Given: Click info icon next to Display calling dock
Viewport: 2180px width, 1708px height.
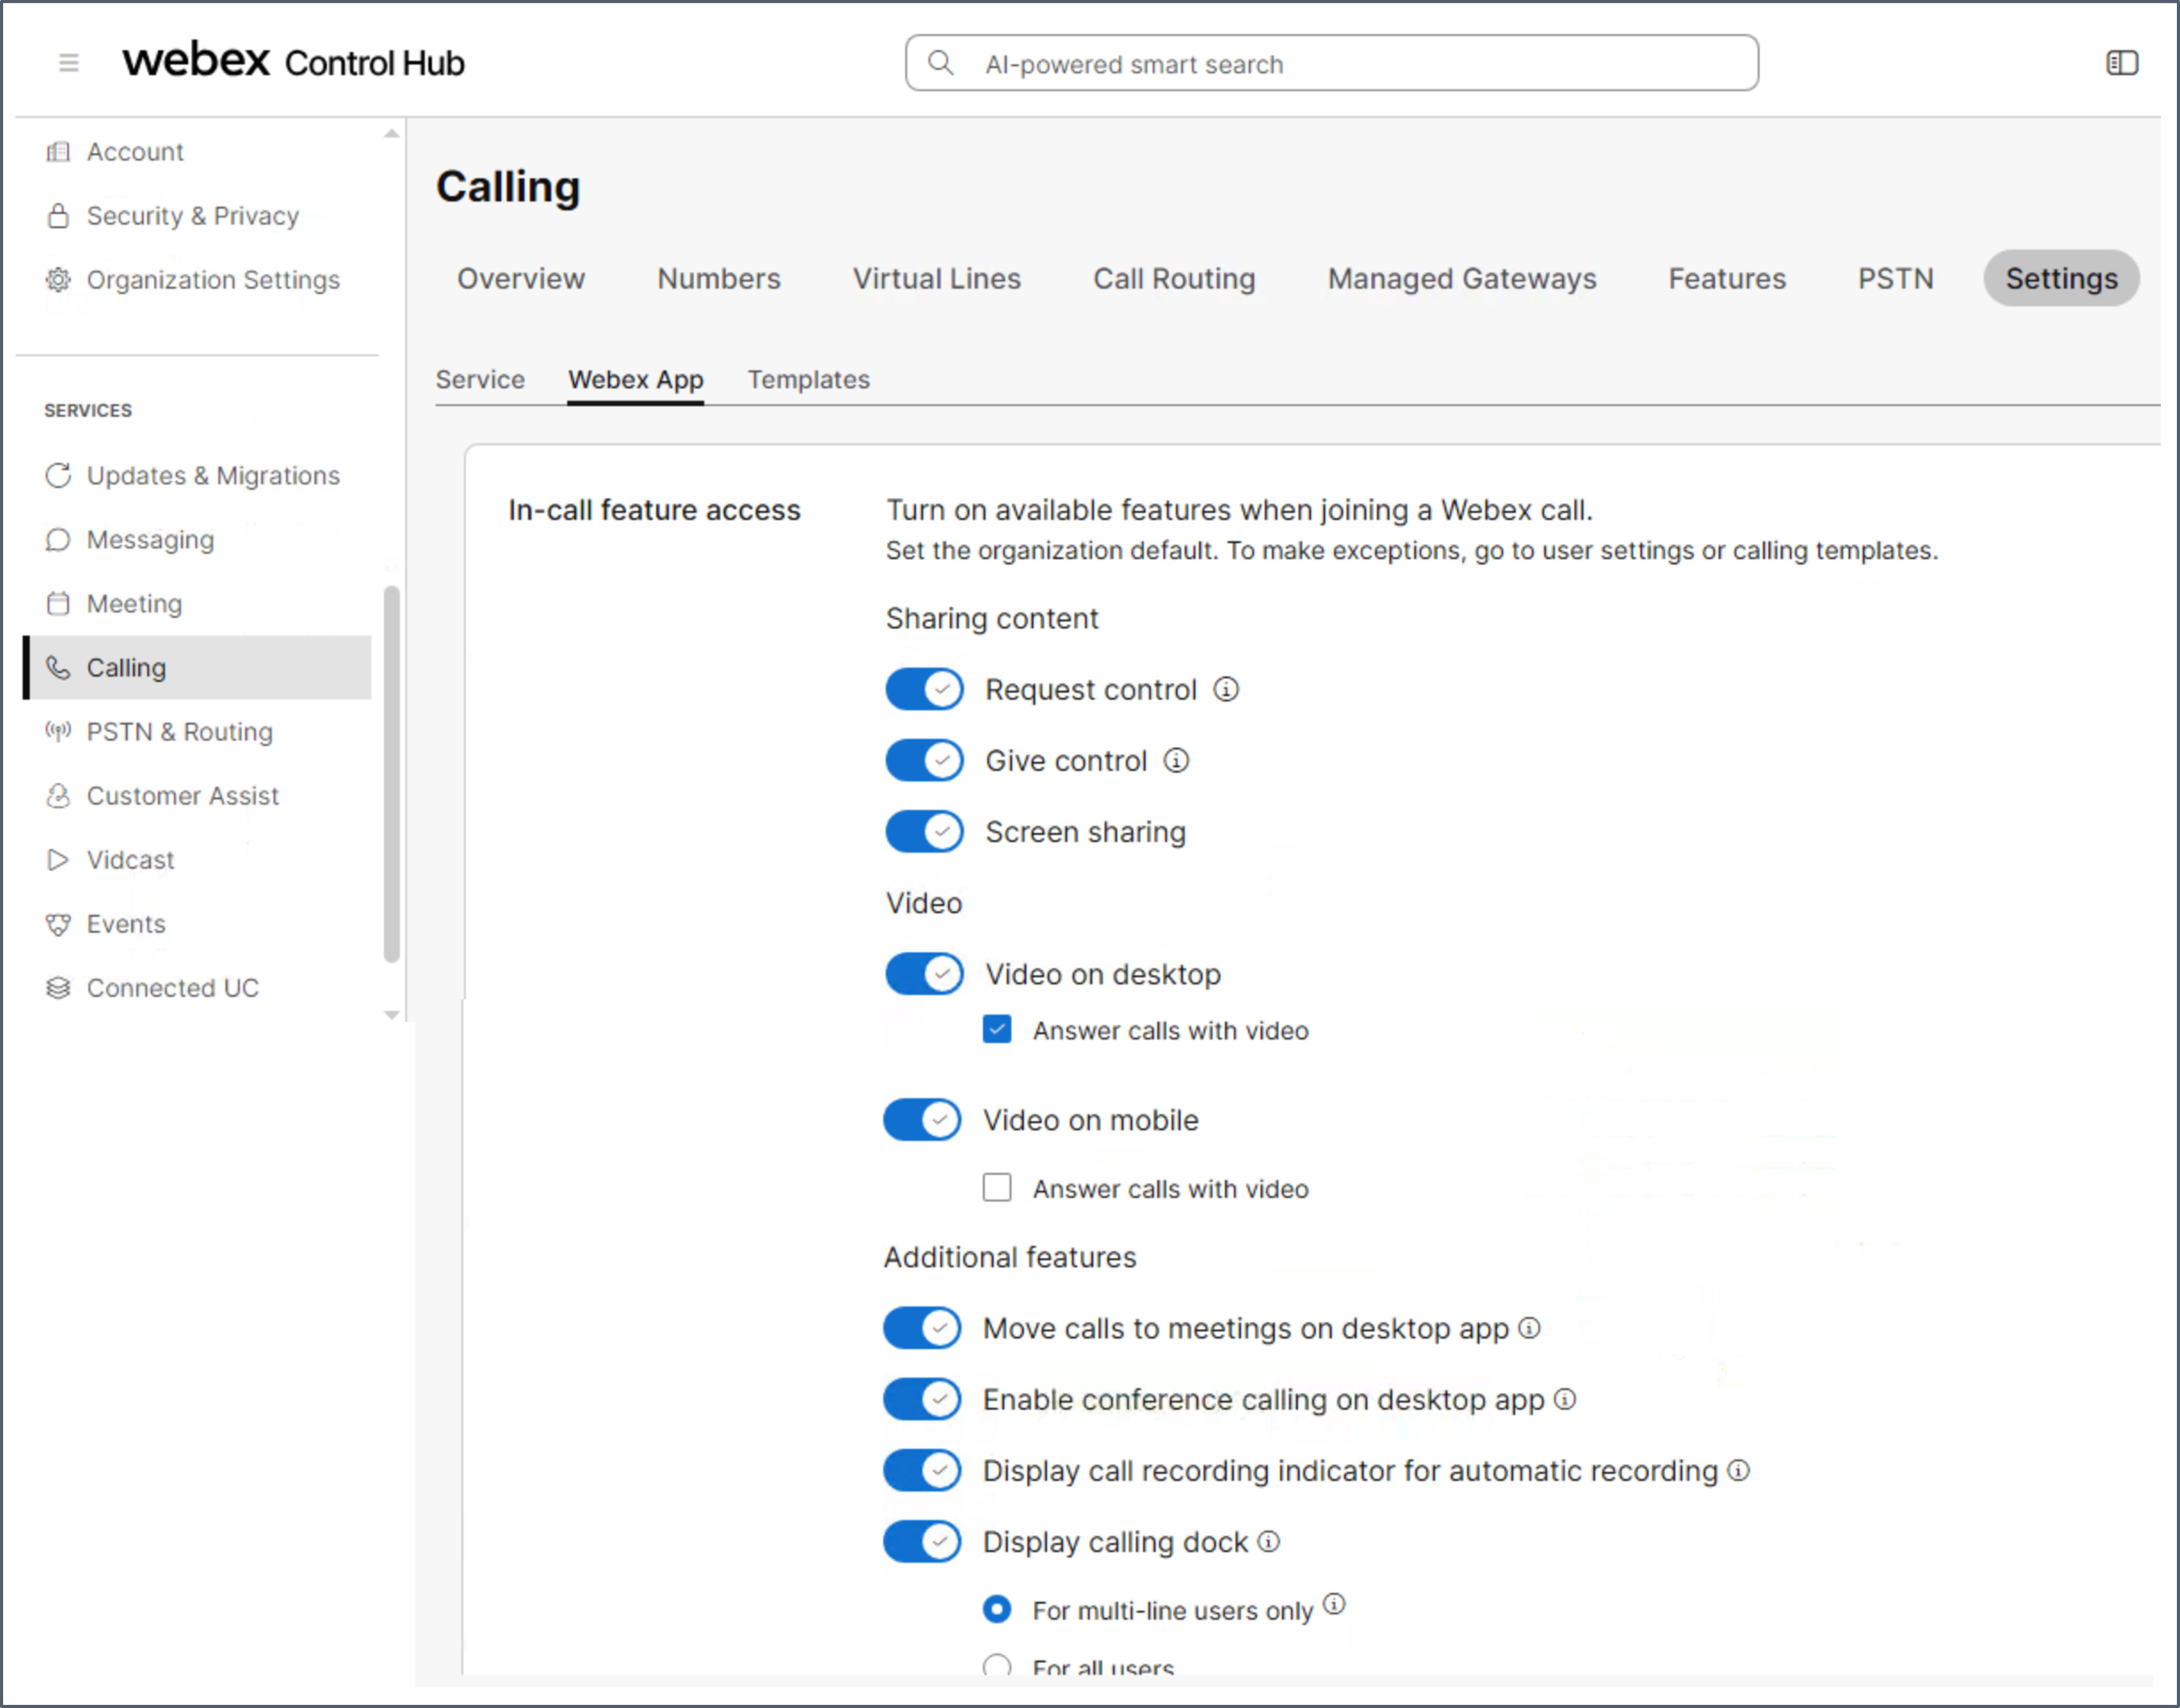Looking at the screenshot, I should 1268,1541.
